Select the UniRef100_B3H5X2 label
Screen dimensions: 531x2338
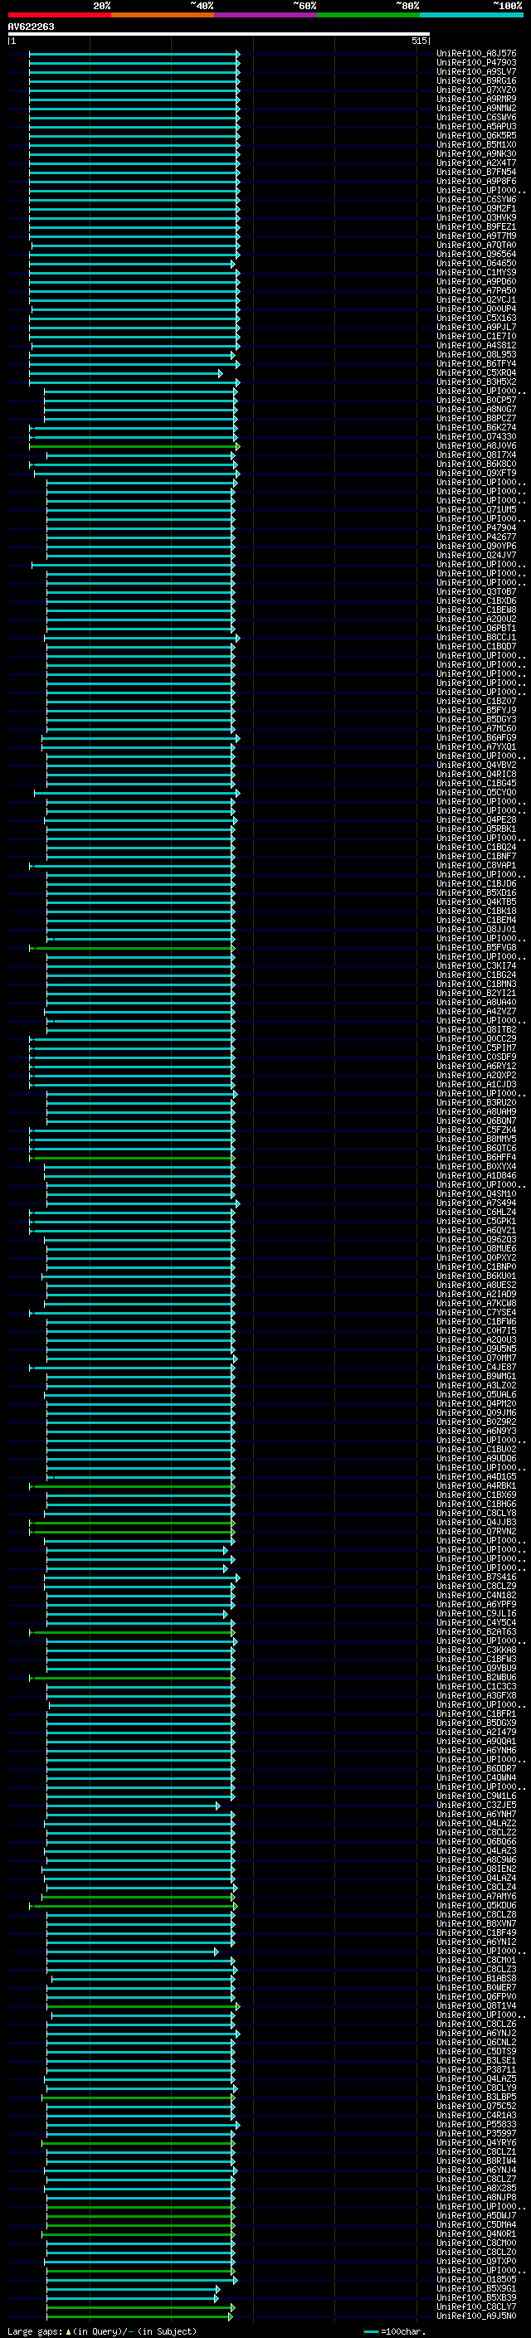click(x=476, y=382)
